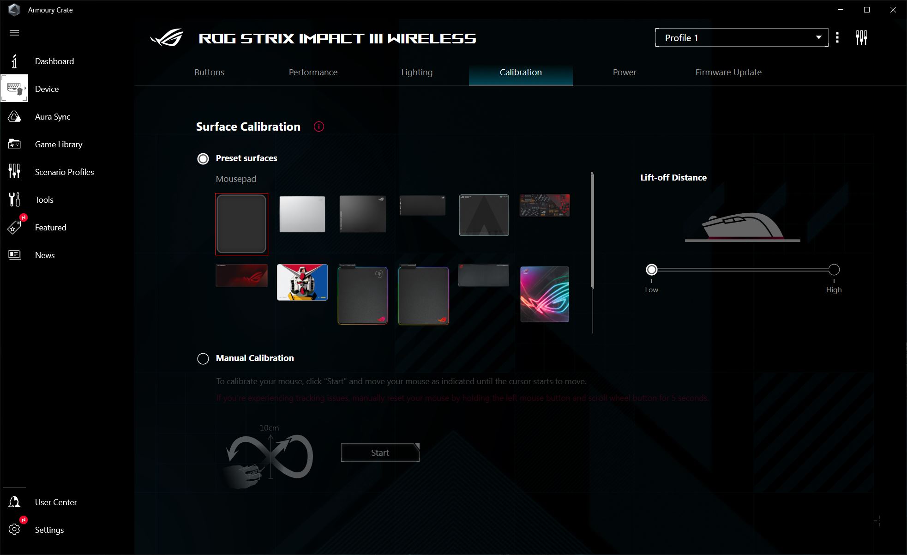The height and width of the screenshot is (555, 907).
Task: Select the plain RGB-bordered mousepad thumbnail
Action: click(423, 295)
